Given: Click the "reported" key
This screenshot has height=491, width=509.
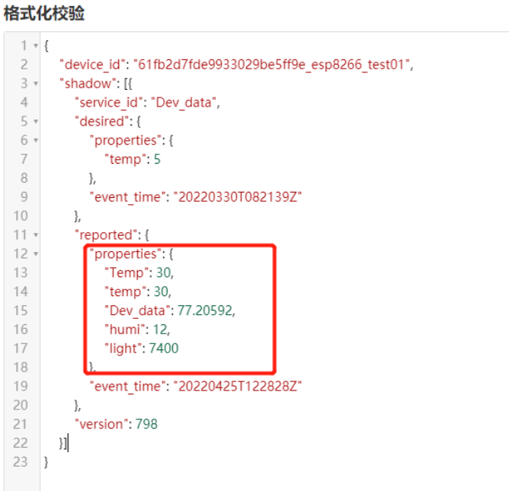Looking at the screenshot, I should point(106,234).
